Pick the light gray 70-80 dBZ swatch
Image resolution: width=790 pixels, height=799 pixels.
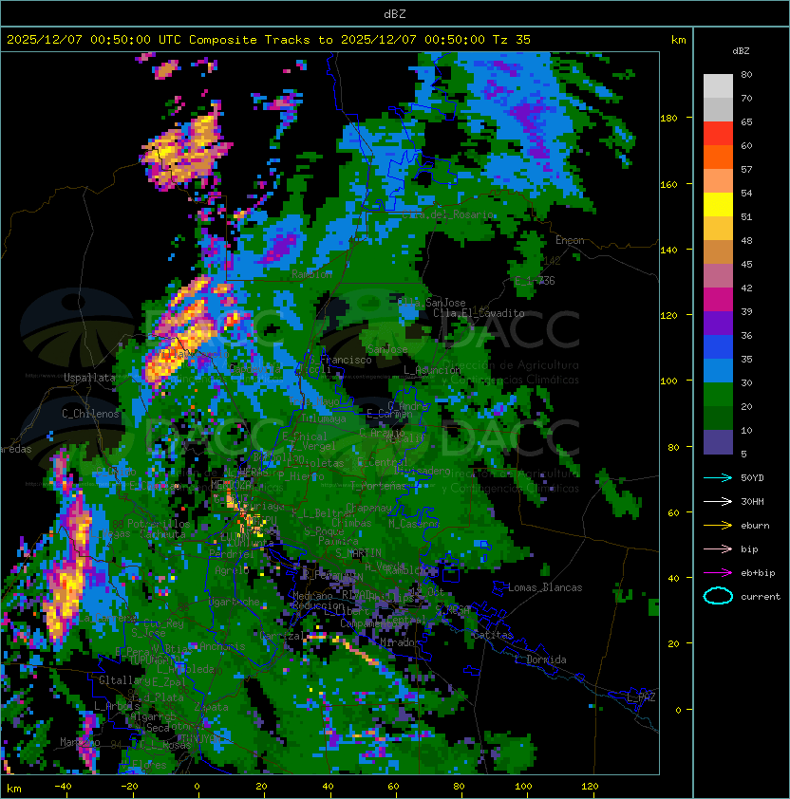click(x=718, y=85)
